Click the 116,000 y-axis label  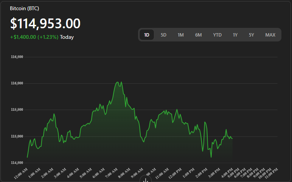click(x=17, y=83)
